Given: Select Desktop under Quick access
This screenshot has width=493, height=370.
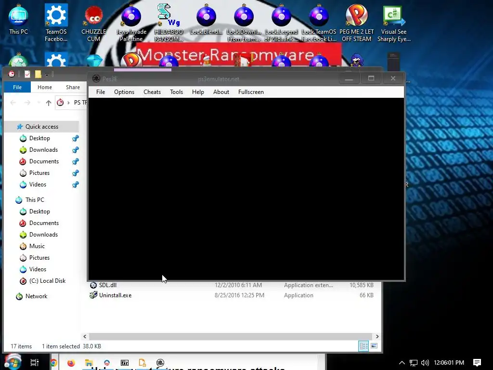Looking at the screenshot, I should point(39,138).
